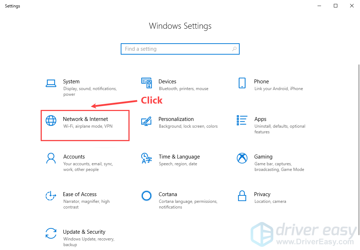Viewport: 360px width, 250px height.
Task: Maximize the Settings window
Action: tap(336, 6)
